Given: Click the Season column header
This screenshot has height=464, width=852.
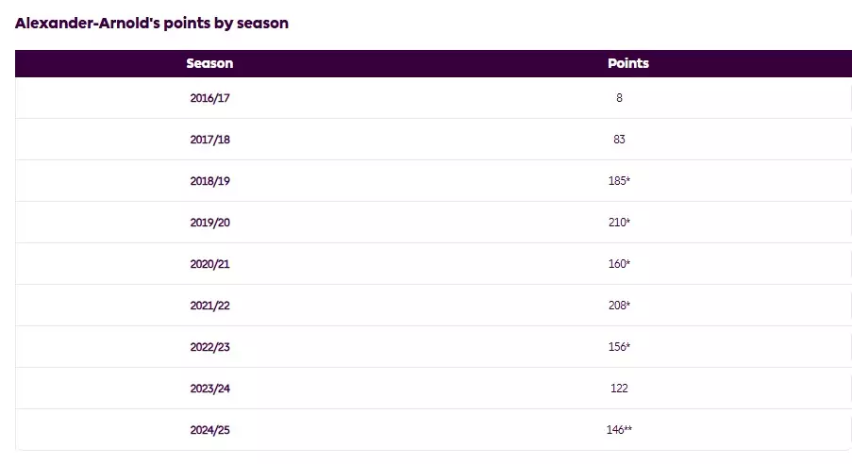Looking at the screenshot, I should pyautogui.click(x=209, y=63).
